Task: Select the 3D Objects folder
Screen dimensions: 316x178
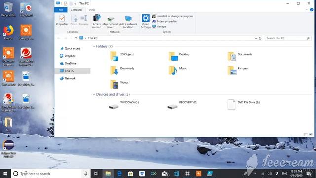Action: [122, 56]
